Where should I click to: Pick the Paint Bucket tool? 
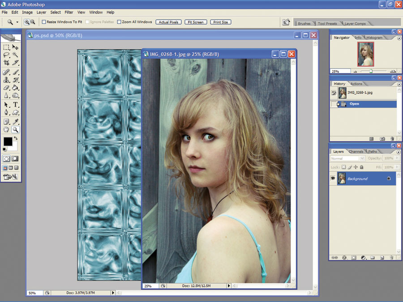point(15,88)
